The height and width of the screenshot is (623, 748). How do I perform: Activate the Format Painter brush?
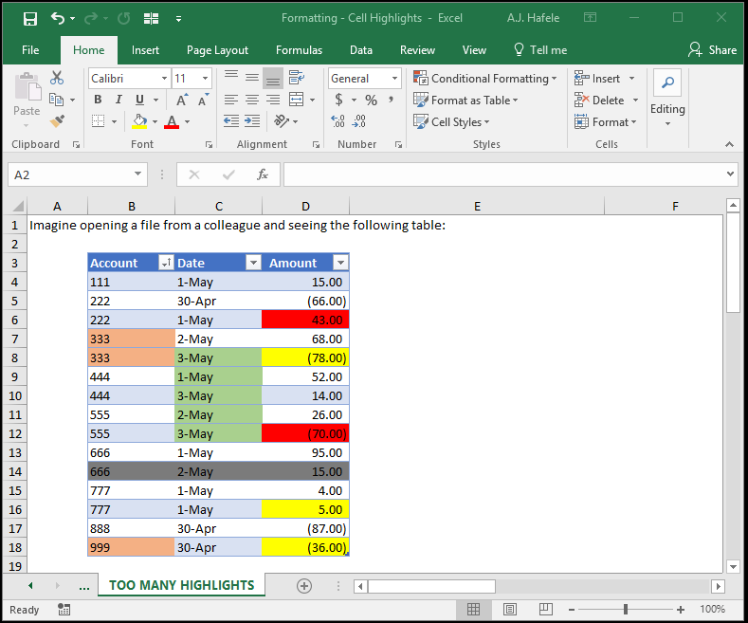click(x=57, y=121)
